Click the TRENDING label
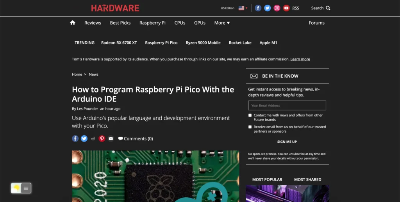Image resolution: width=400 pixels, height=202 pixels. point(84,43)
